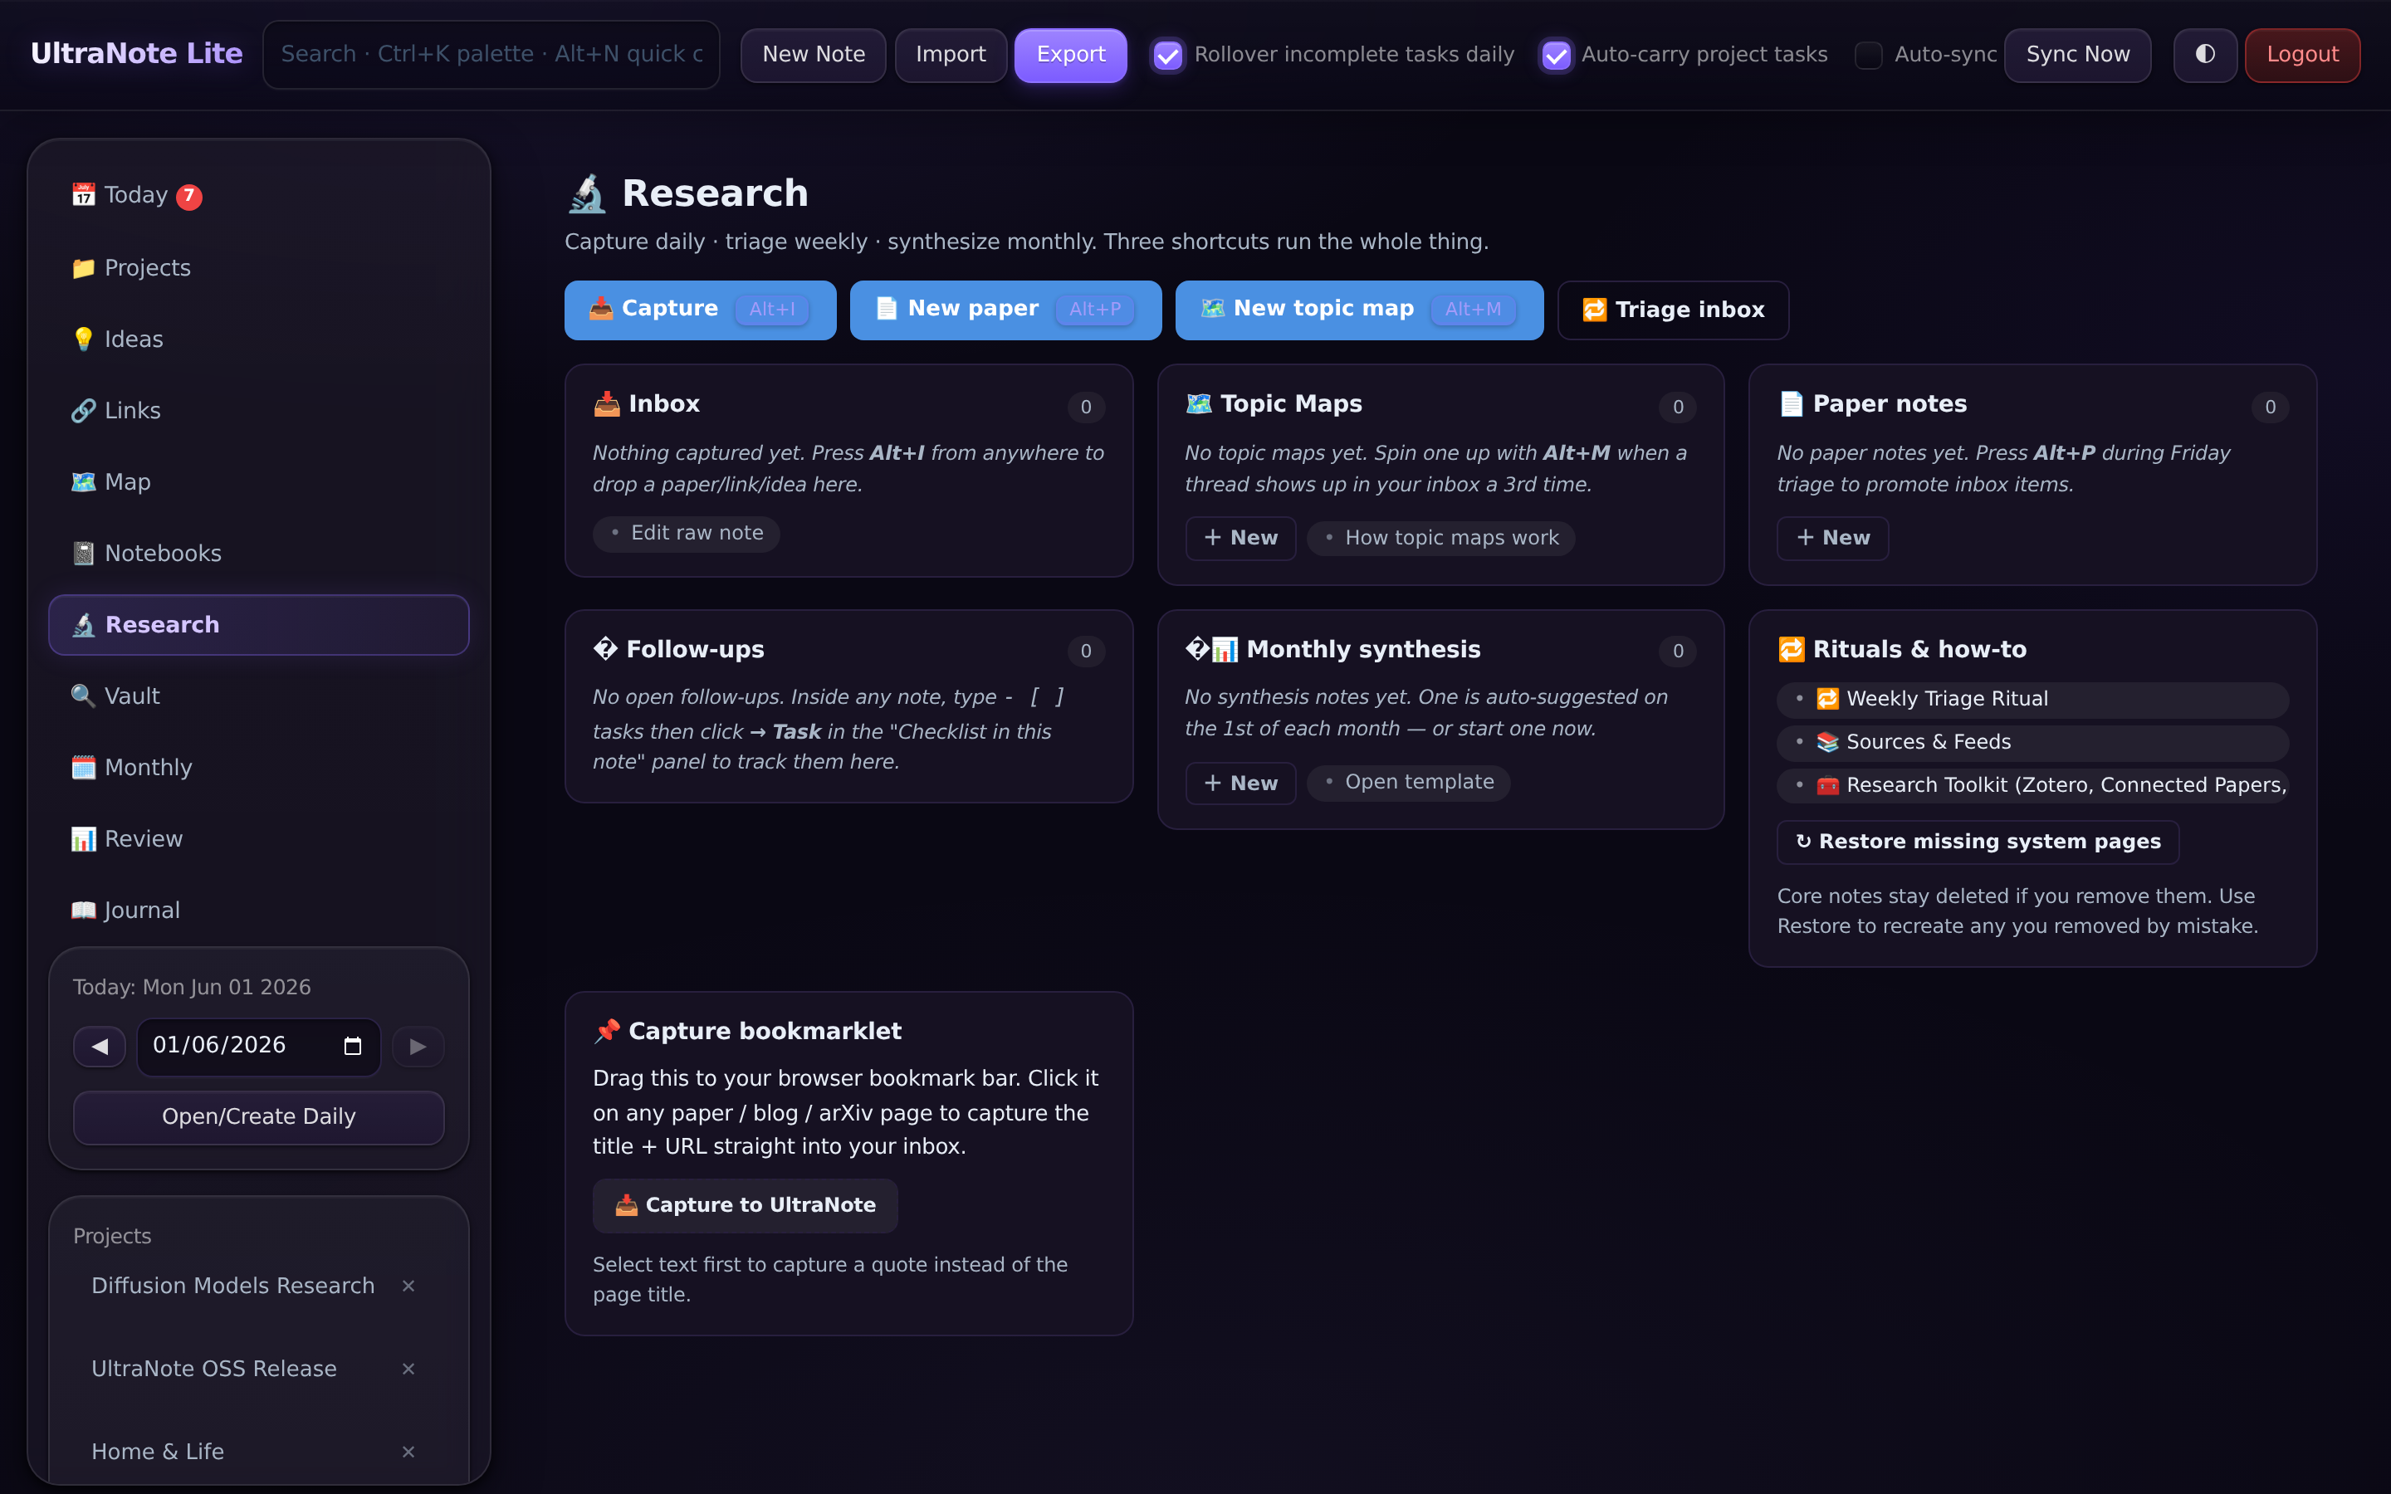Click the Monthly synthesis count badge
The width and height of the screenshot is (2391, 1494).
pyautogui.click(x=1678, y=650)
